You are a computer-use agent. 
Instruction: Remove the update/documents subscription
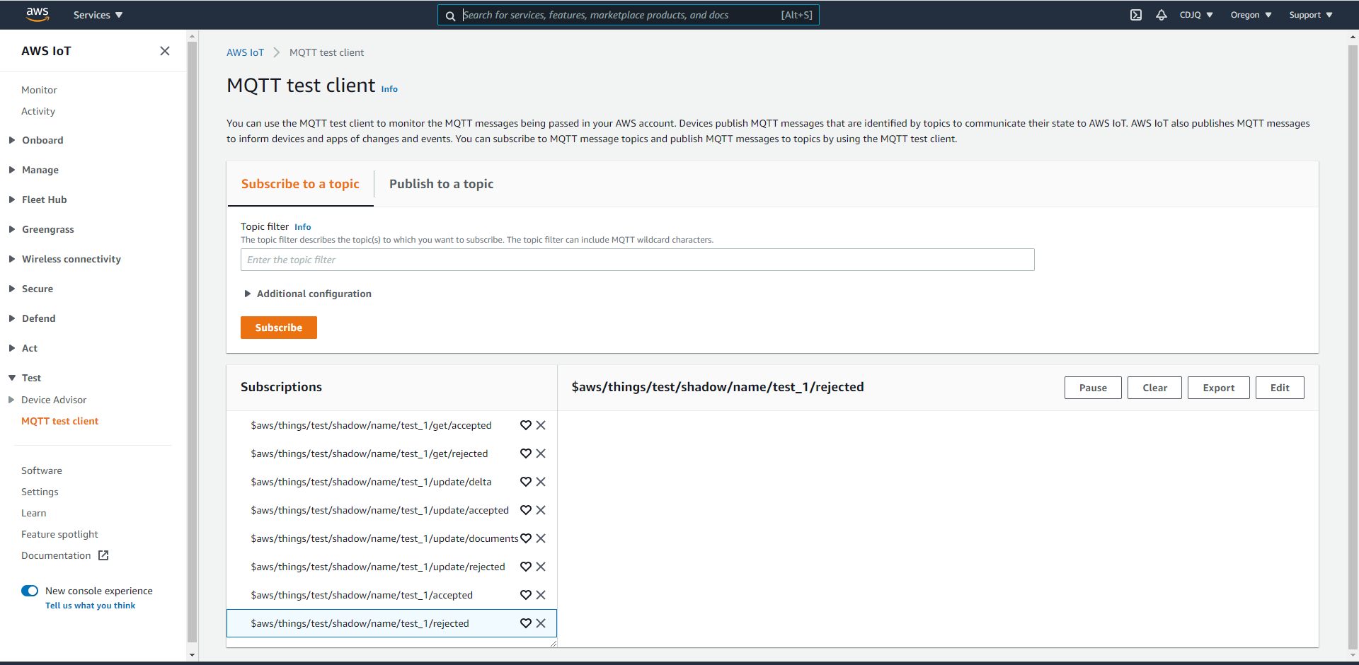tap(541, 538)
